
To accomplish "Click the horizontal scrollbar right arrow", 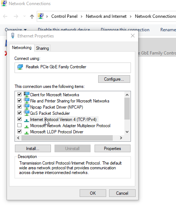I will point(121,138).
